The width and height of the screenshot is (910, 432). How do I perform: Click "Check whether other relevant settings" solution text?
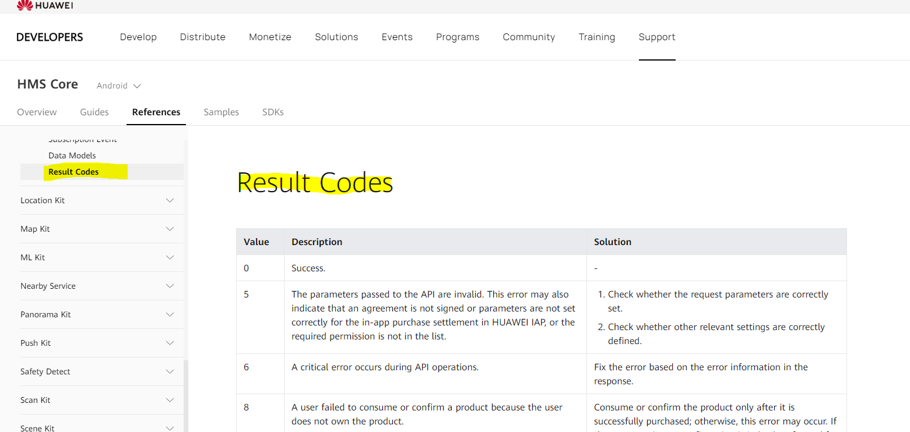click(716, 334)
